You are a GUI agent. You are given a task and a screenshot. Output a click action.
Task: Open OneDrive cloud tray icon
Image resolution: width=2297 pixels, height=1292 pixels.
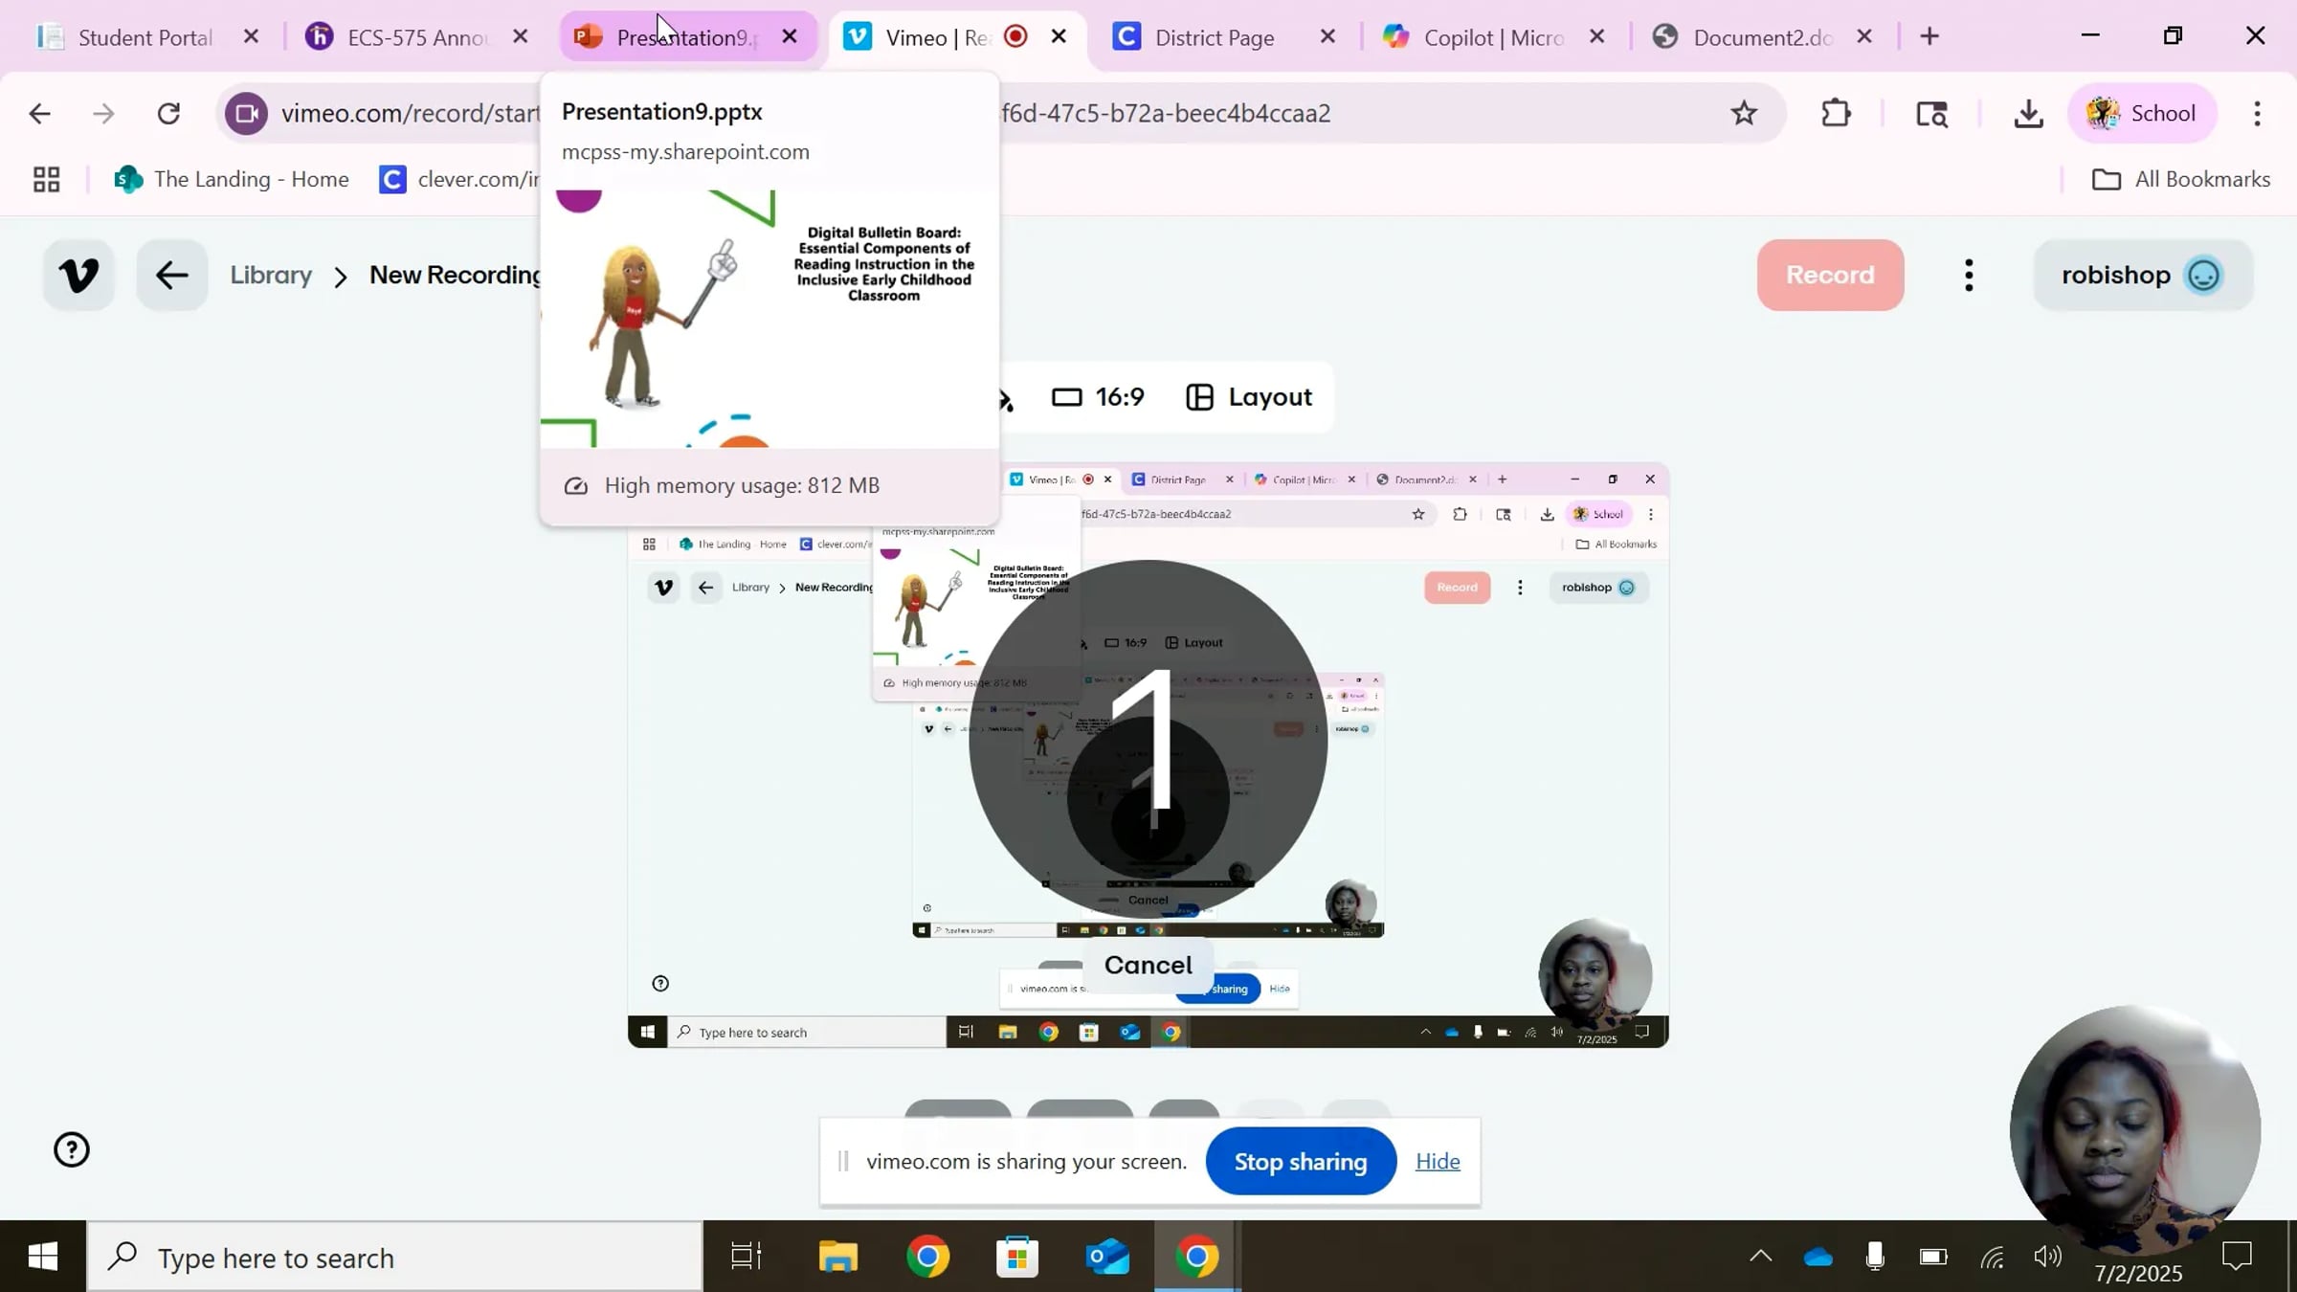pos(1818,1257)
